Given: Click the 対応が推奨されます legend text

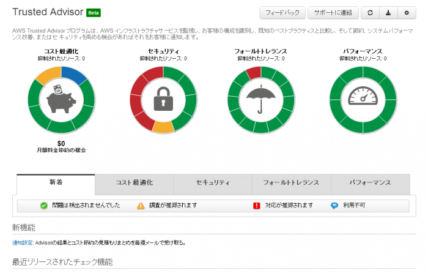Looking at the screenshot, I should [x=289, y=205].
